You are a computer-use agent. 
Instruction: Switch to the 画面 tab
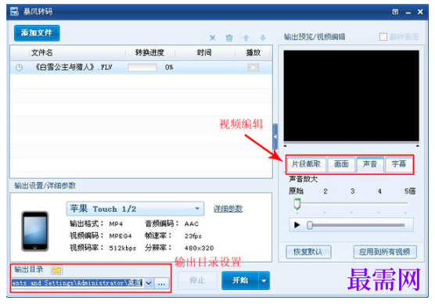point(341,164)
